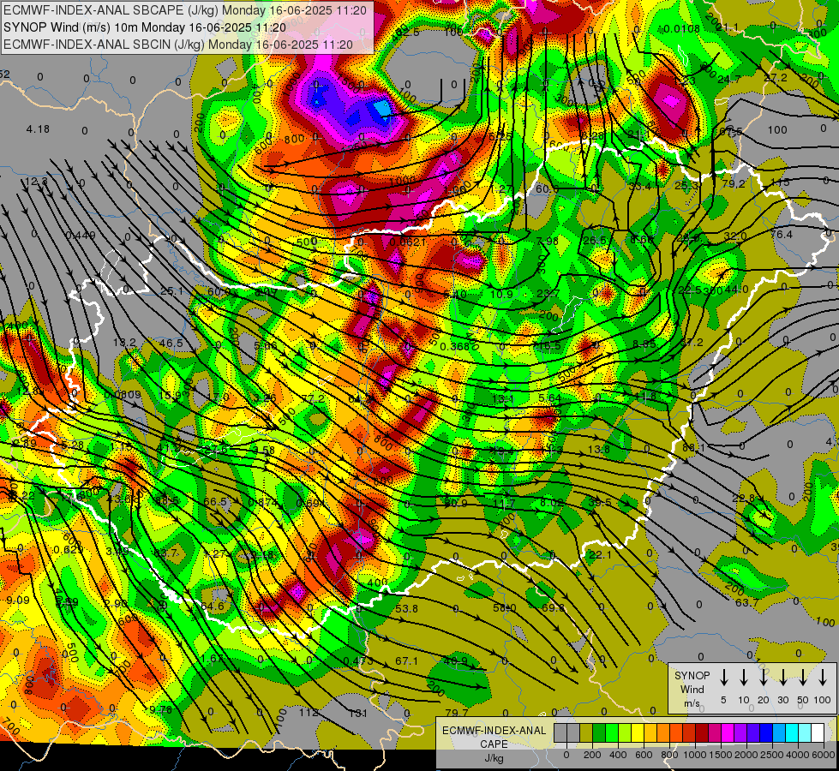This screenshot has height=771, width=839.
Task: Click the 2000 tick label in CAPE legend
Action: pyautogui.click(x=746, y=755)
